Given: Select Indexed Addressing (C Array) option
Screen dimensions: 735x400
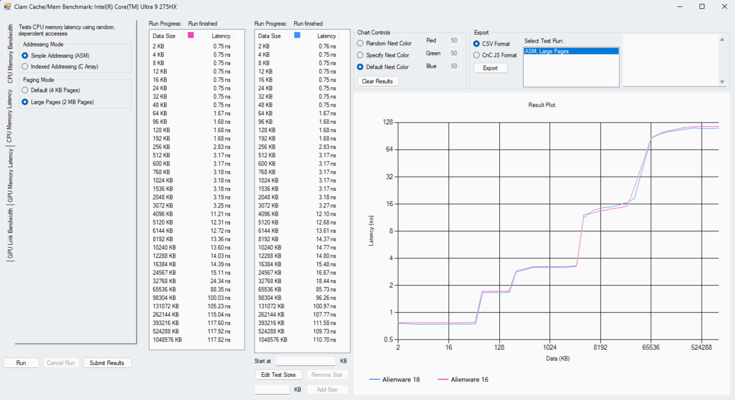Looking at the screenshot, I should [x=25, y=67].
